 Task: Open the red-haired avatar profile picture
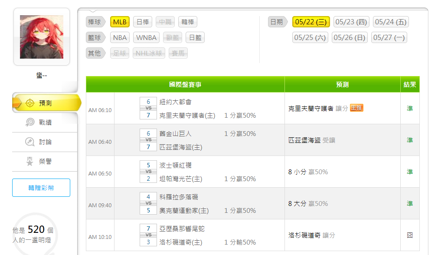point(42,37)
